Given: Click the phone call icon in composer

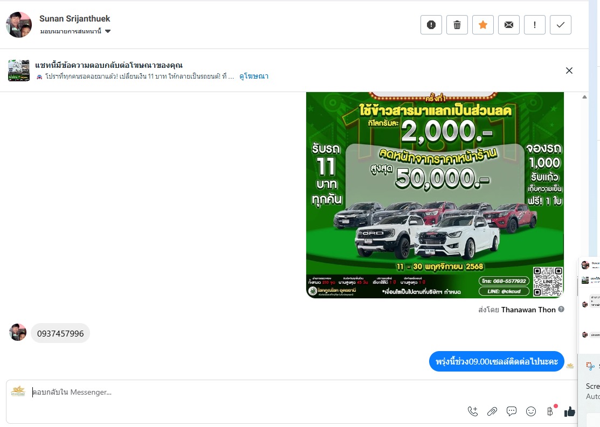Looking at the screenshot, I should (x=473, y=411).
